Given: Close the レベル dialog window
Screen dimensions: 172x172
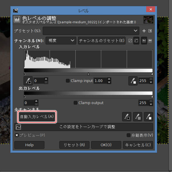Looking at the screenshot, I should (x=150, y=9).
